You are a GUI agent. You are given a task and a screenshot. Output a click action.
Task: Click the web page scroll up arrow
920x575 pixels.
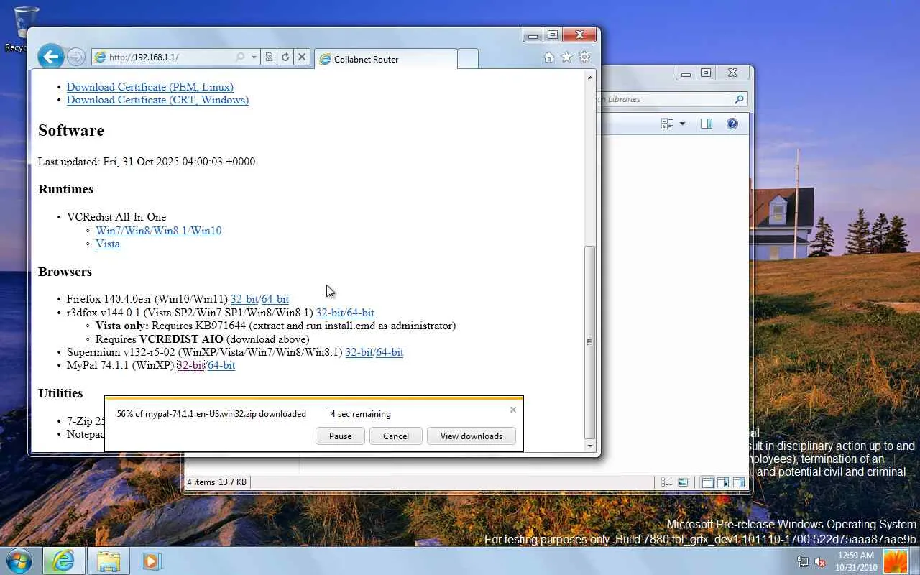coord(590,77)
